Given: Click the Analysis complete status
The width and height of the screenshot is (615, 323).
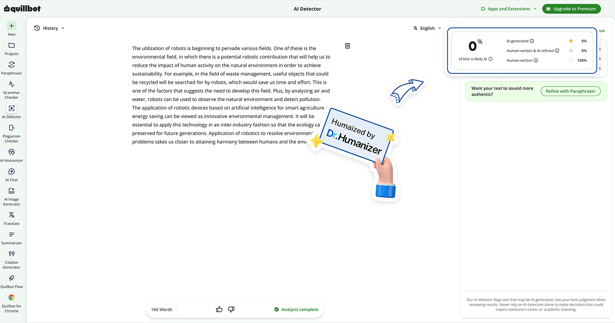Looking at the screenshot, I should click(296, 310).
